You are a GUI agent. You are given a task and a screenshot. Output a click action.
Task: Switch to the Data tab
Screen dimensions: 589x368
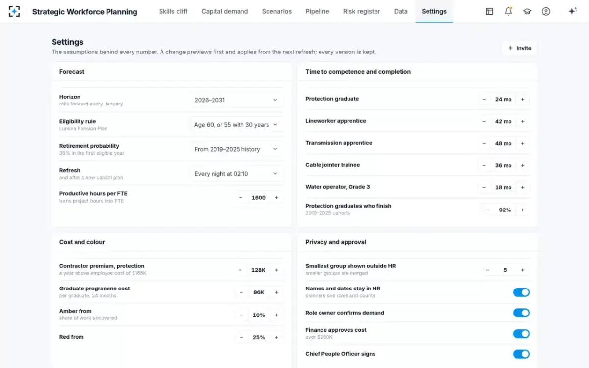401,11
